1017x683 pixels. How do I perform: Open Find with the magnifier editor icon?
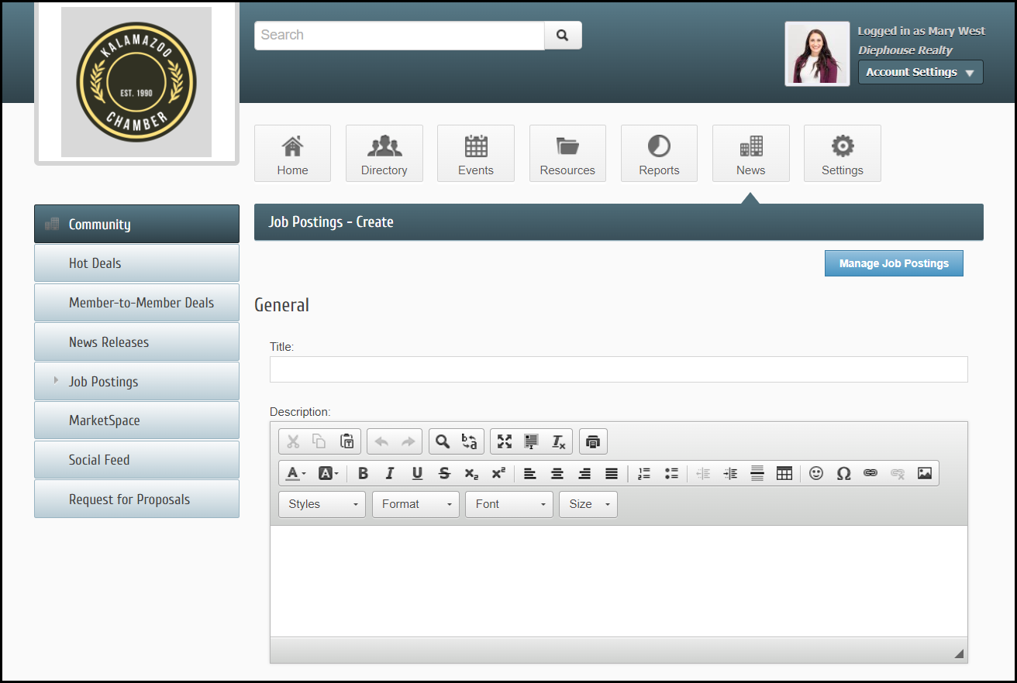pyautogui.click(x=443, y=441)
